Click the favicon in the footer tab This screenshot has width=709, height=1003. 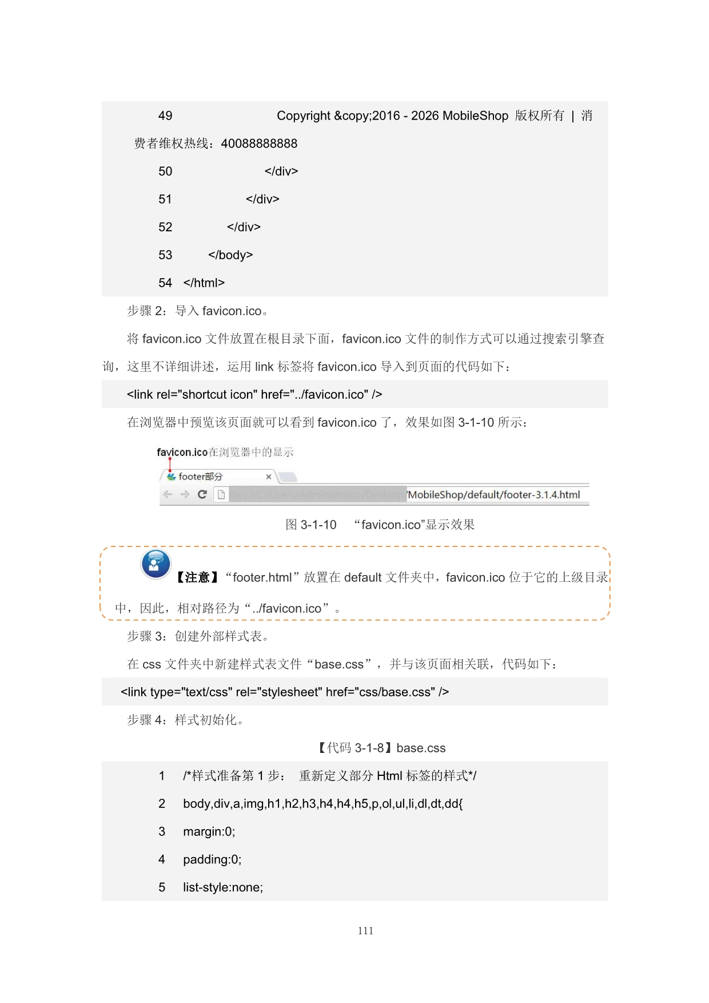point(171,476)
